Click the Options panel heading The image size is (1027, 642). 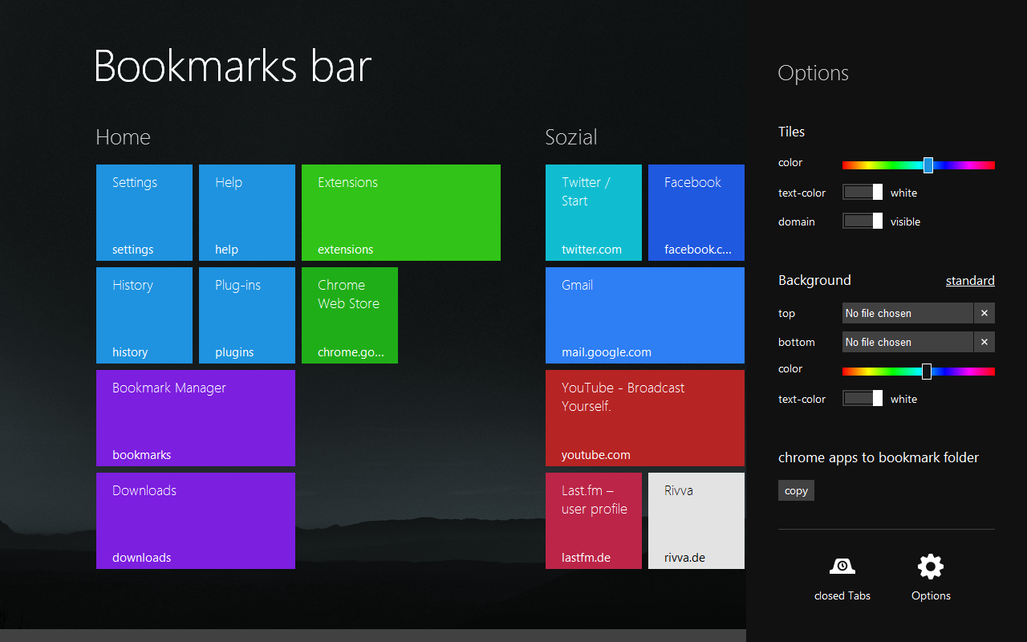pyautogui.click(x=814, y=73)
